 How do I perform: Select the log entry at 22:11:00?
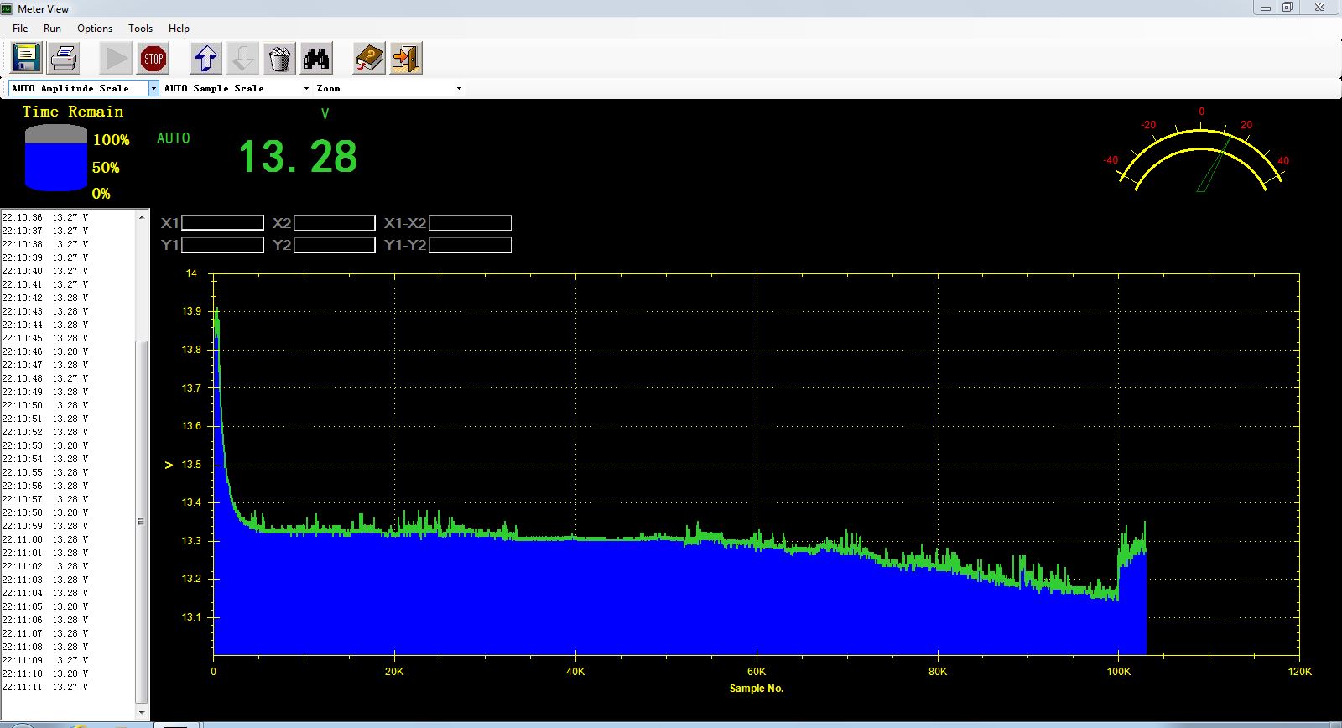click(45, 539)
